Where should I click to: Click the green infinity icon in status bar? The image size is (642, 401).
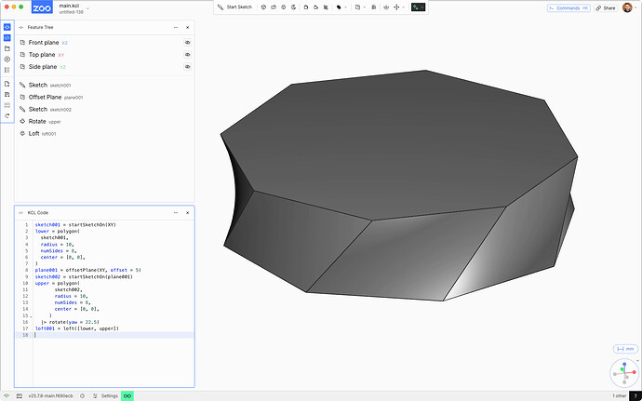[x=127, y=396]
